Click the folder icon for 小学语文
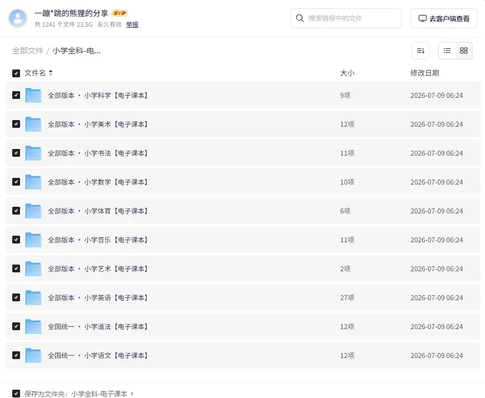 coord(33,355)
